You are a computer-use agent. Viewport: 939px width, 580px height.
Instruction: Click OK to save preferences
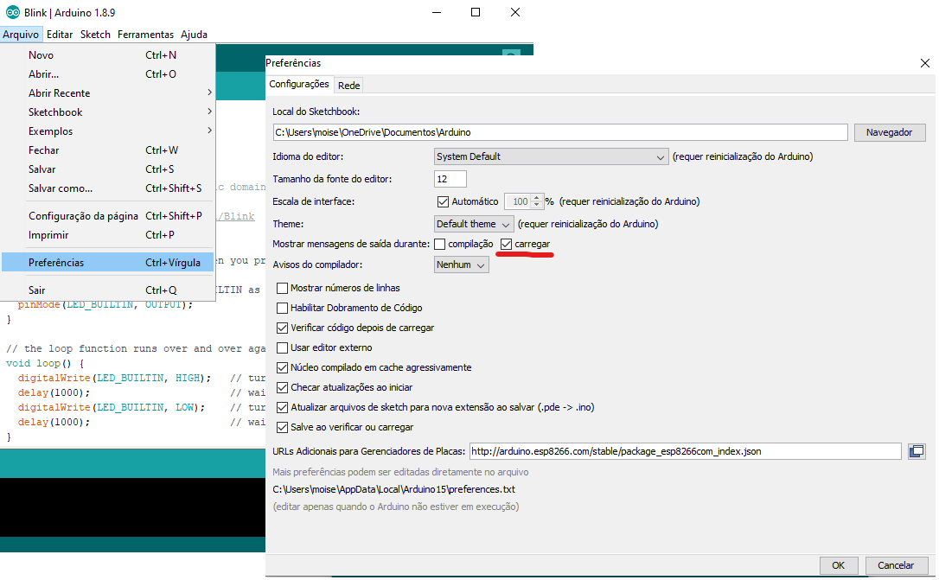pos(839,565)
